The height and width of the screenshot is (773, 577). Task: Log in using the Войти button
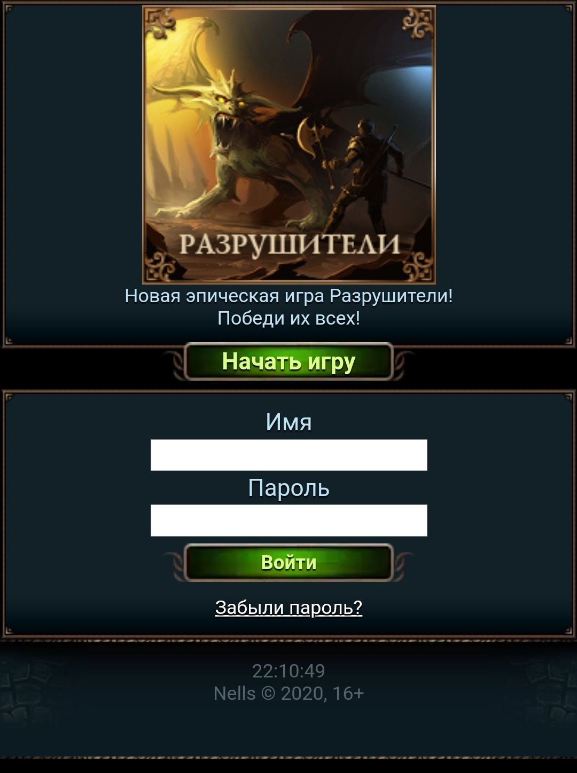(x=288, y=562)
